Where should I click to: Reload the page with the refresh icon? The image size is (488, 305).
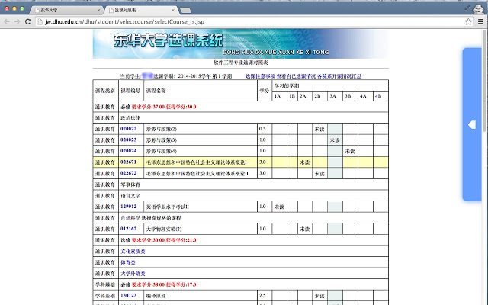click(x=27, y=21)
